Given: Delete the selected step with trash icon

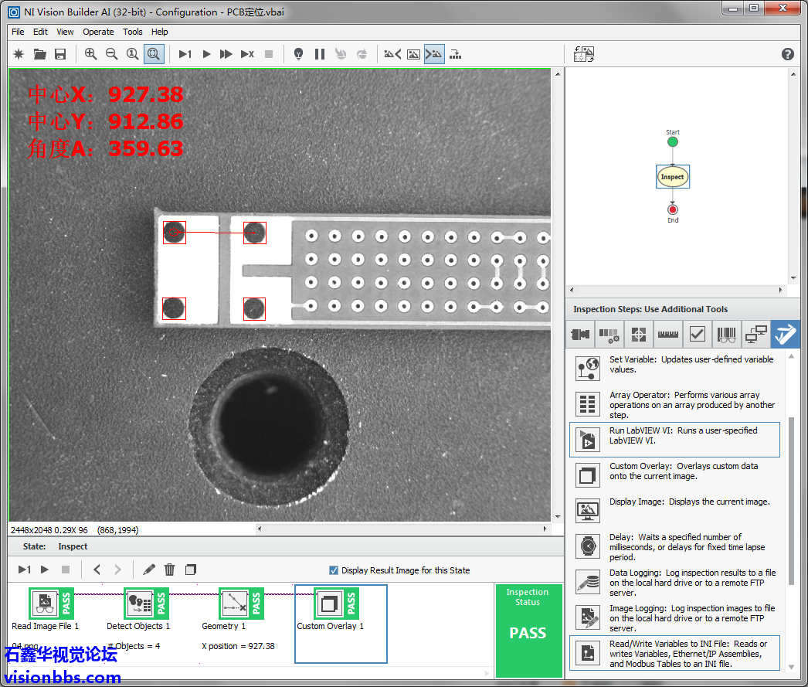Looking at the screenshot, I should pyautogui.click(x=170, y=570).
